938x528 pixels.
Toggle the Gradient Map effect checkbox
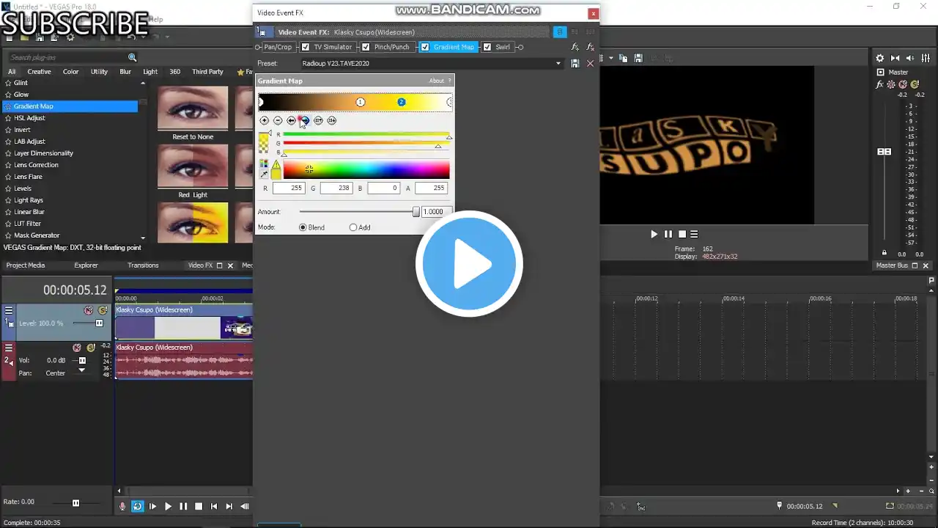[x=425, y=47]
